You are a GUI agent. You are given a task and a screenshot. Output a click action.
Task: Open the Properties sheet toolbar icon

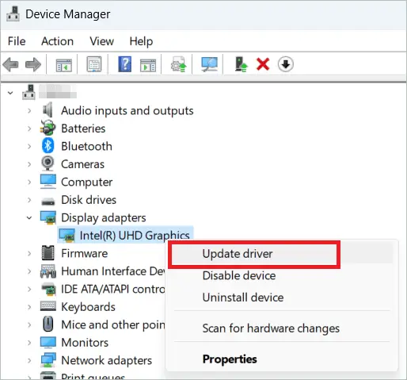tap(94, 64)
